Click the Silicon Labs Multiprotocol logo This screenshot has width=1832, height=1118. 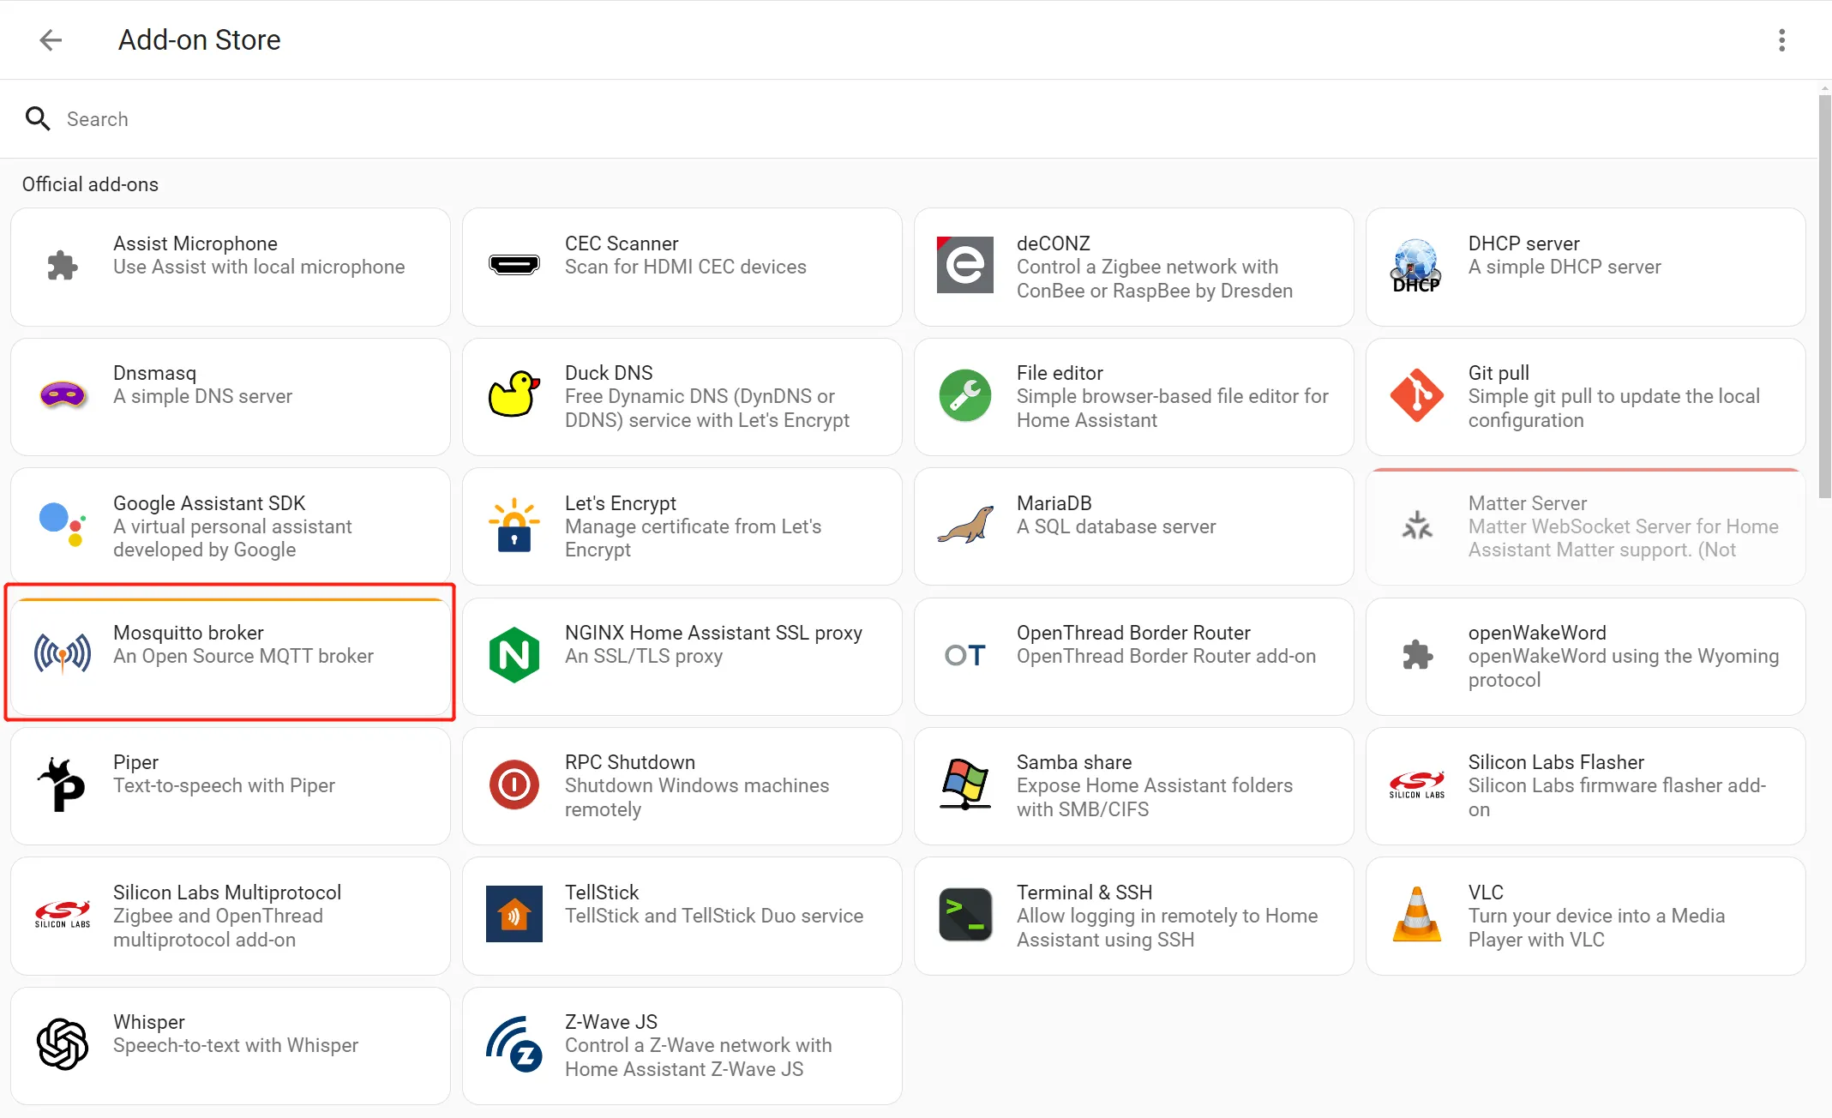click(x=63, y=914)
